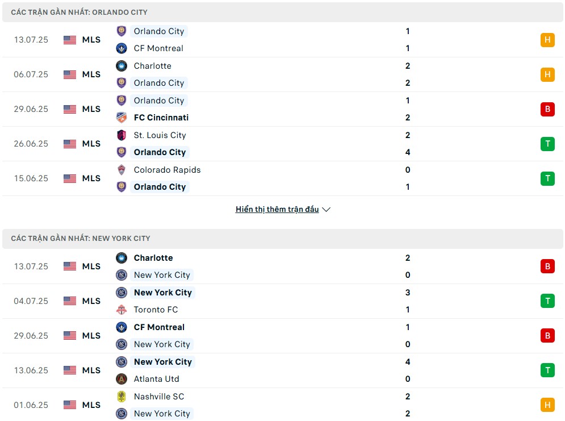Click the Toronto FC crest icon
This screenshot has height=421, width=565.
[x=122, y=310]
